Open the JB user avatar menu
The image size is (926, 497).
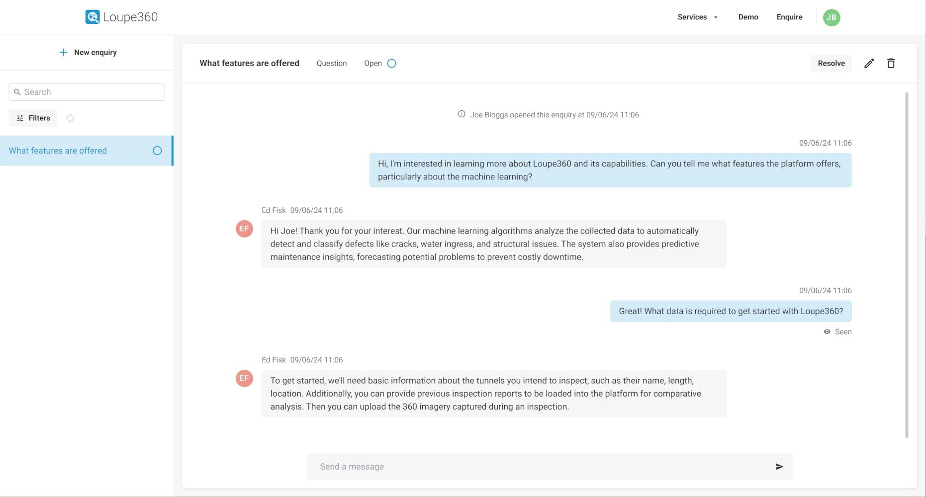coord(832,17)
